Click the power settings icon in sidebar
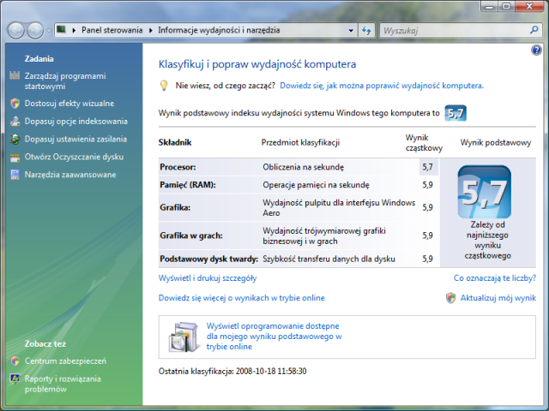This screenshot has width=549, height=411. [x=15, y=139]
